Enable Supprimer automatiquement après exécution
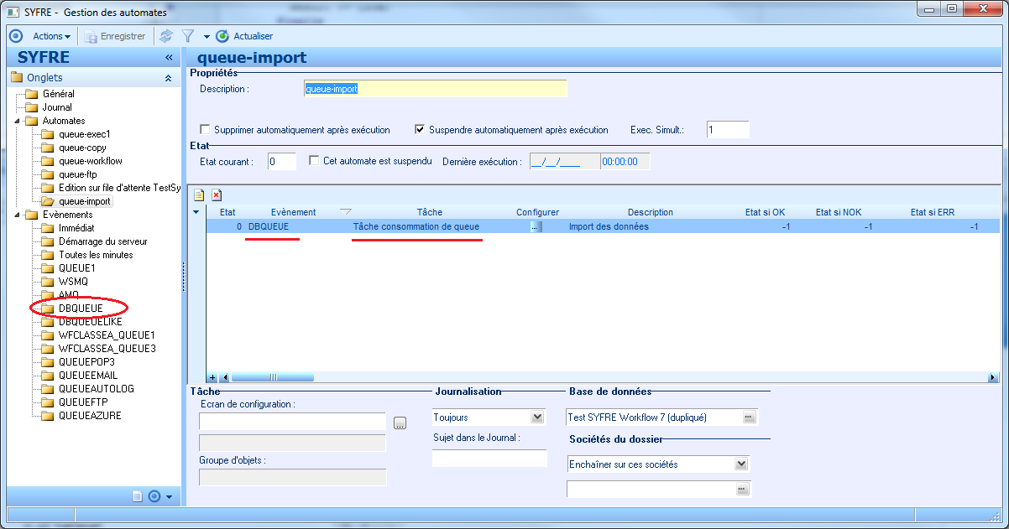The height and width of the screenshot is (529, 1009). pos(204,130)
